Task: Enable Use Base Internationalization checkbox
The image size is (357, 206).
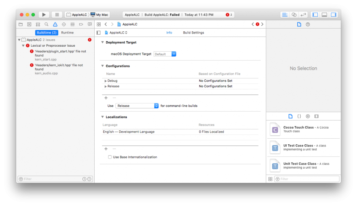Action: [110, 157]
